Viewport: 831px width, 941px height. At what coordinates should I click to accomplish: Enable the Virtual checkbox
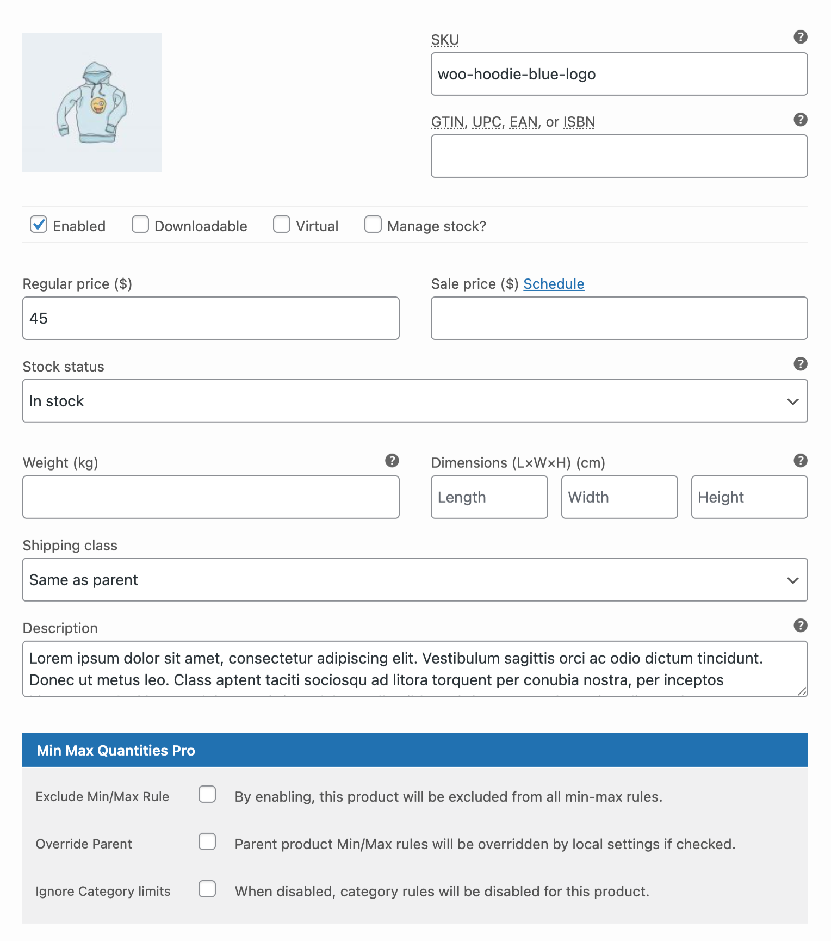[282, 225]
